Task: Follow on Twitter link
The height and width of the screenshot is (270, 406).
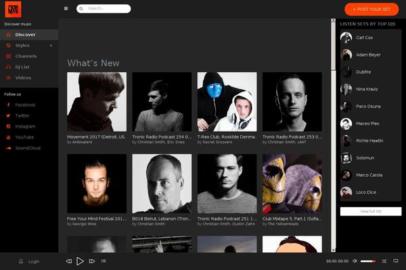Action: pos(22,115)
